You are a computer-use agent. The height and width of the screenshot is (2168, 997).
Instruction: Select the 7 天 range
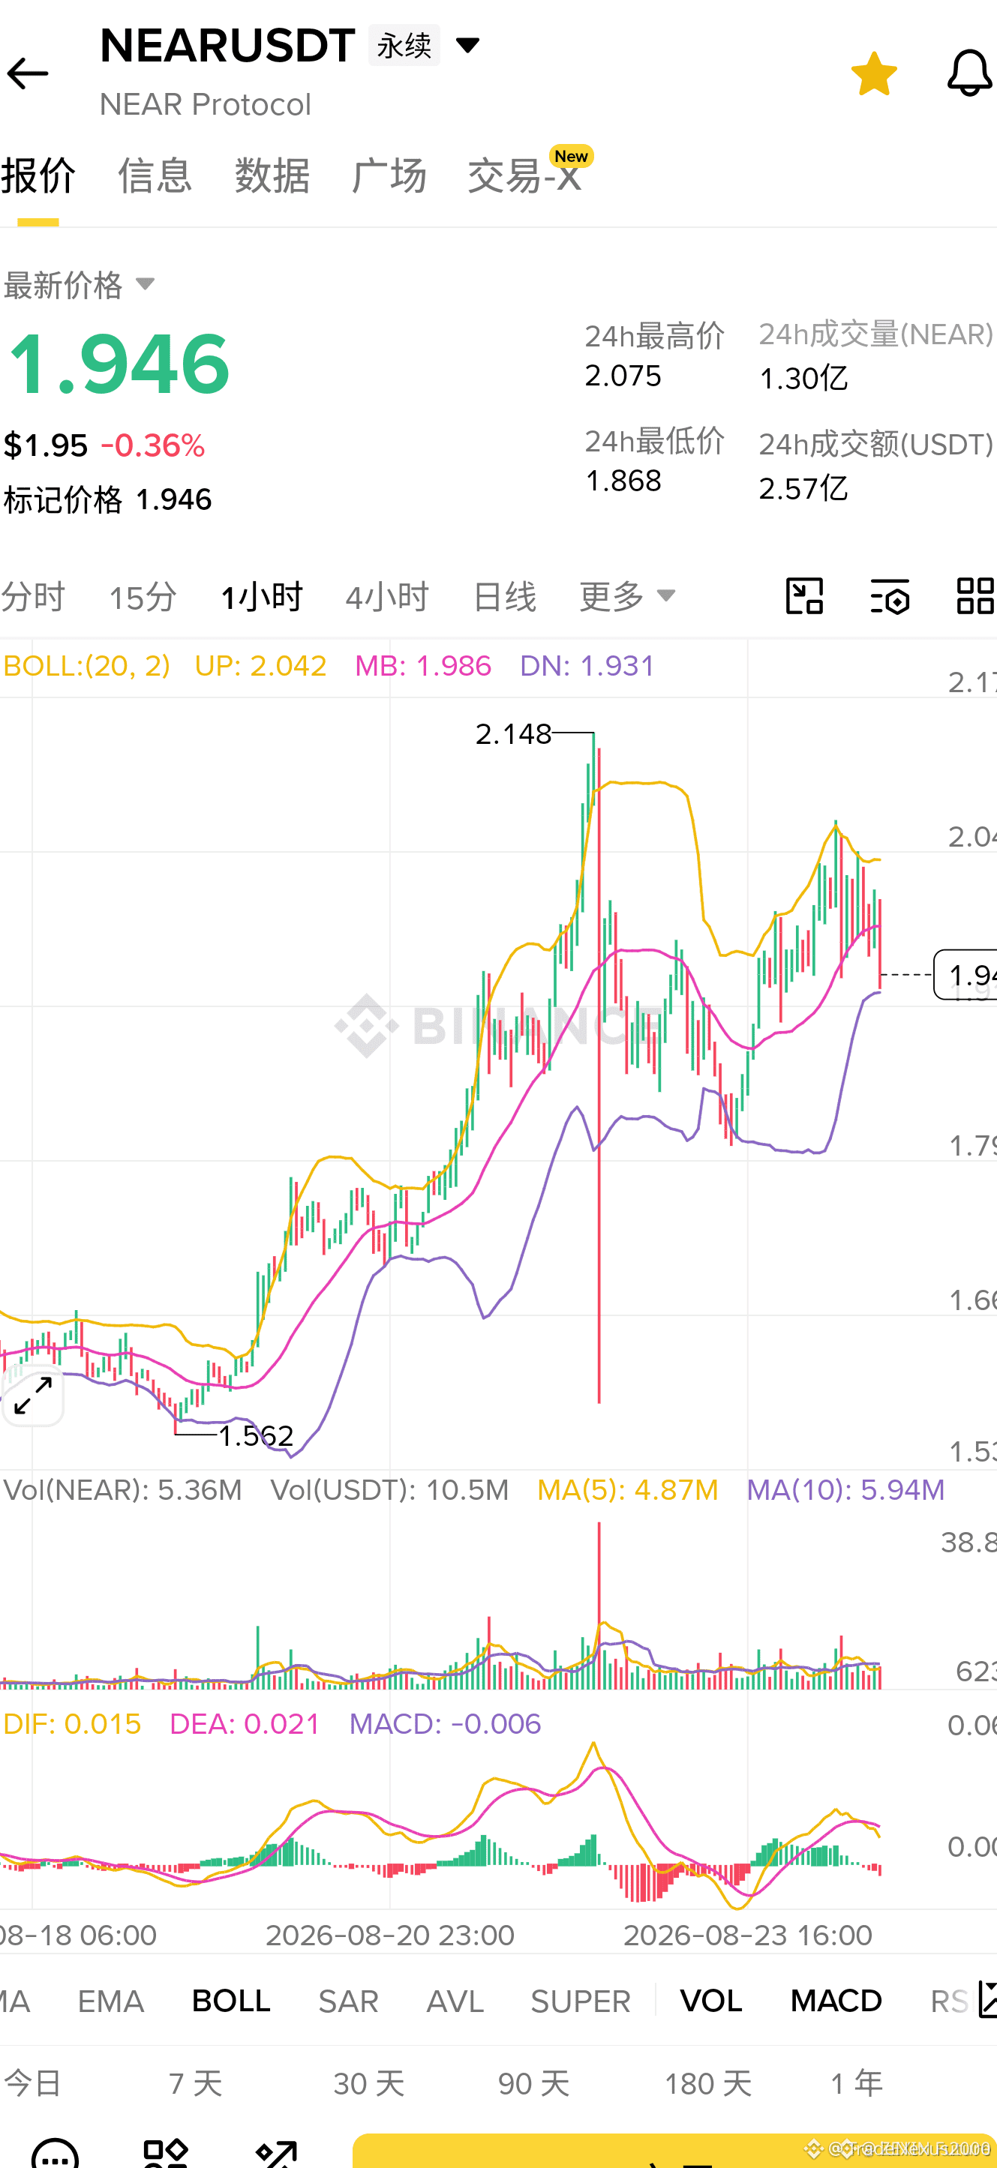[195, 2083]
